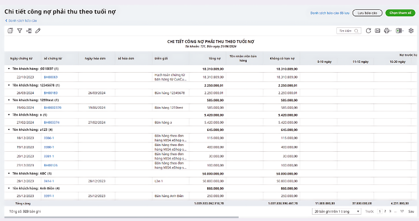Screen dimensions: 419x221
Task: Select page 1 in pagination
Action: (379, 211)
